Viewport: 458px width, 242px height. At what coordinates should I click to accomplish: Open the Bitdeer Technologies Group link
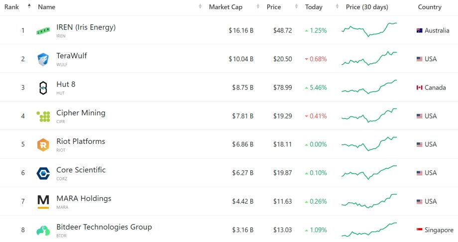104,227
